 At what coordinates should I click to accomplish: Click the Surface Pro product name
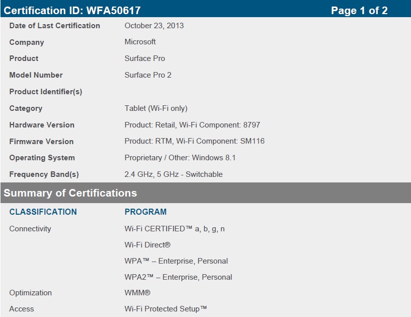[144, 58]
